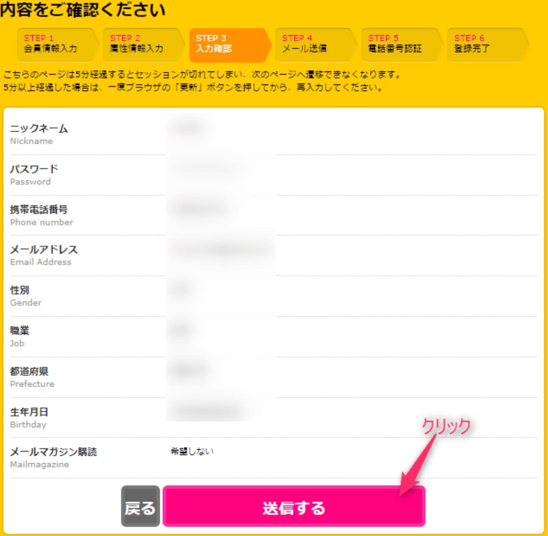Click the ニックネーム Nickname label

pos(39,134)
